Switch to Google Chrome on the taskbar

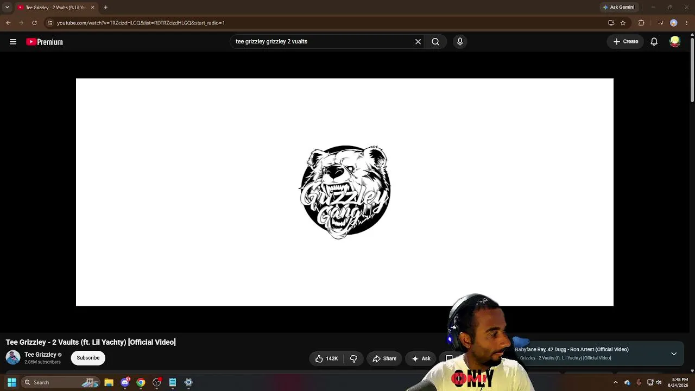141,382
